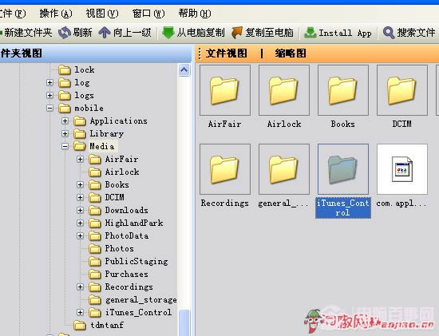
Task: Collapse the Media folder node
Action: pos(65,146)
